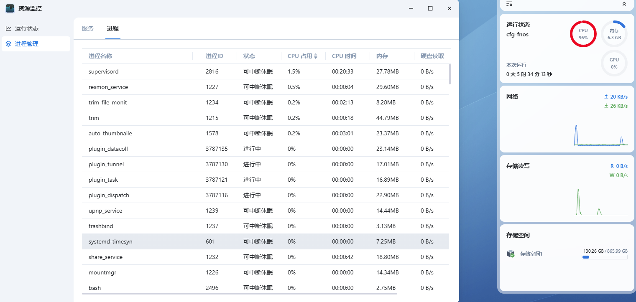Click the red CPU 96% gauge
The height and width of the screenshot is (302, 636).
pyautogui.click(x=583, y=34)
